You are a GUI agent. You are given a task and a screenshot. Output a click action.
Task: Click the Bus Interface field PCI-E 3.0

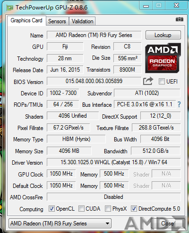pyautogui.click(x=145, y=104)
